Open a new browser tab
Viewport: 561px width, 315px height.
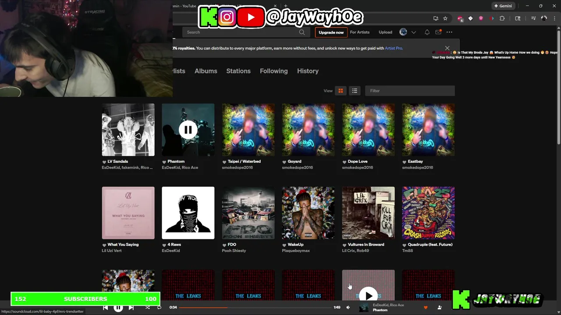286,6
